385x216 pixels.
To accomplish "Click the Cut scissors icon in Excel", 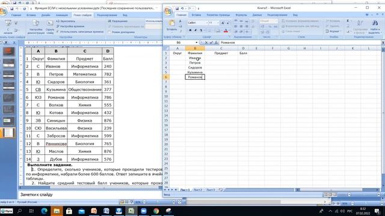I will [x=180, y=22].
